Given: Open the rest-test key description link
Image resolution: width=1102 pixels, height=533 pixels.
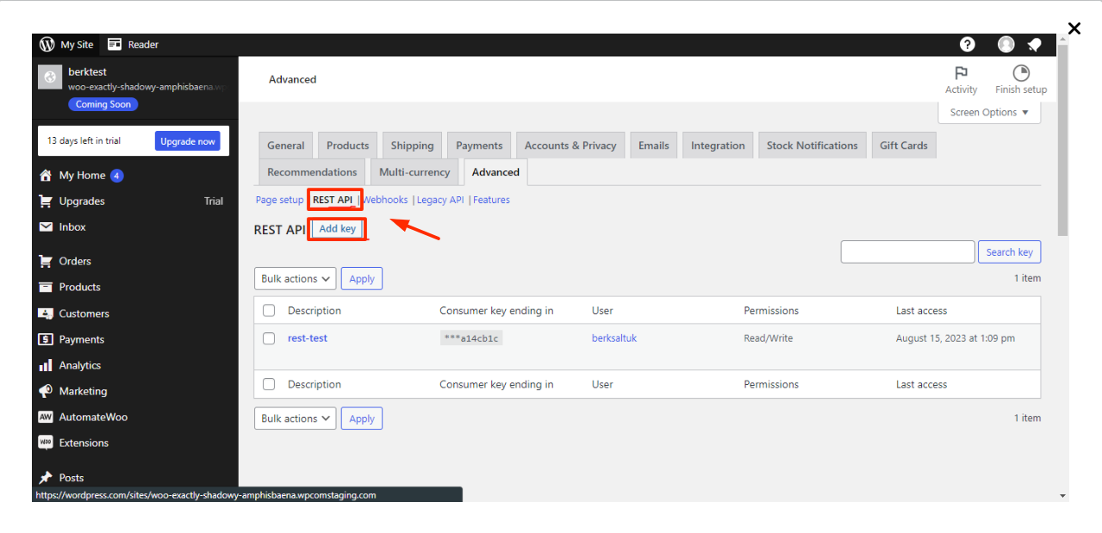Looking at the screenshot, I should click(308, 338).
